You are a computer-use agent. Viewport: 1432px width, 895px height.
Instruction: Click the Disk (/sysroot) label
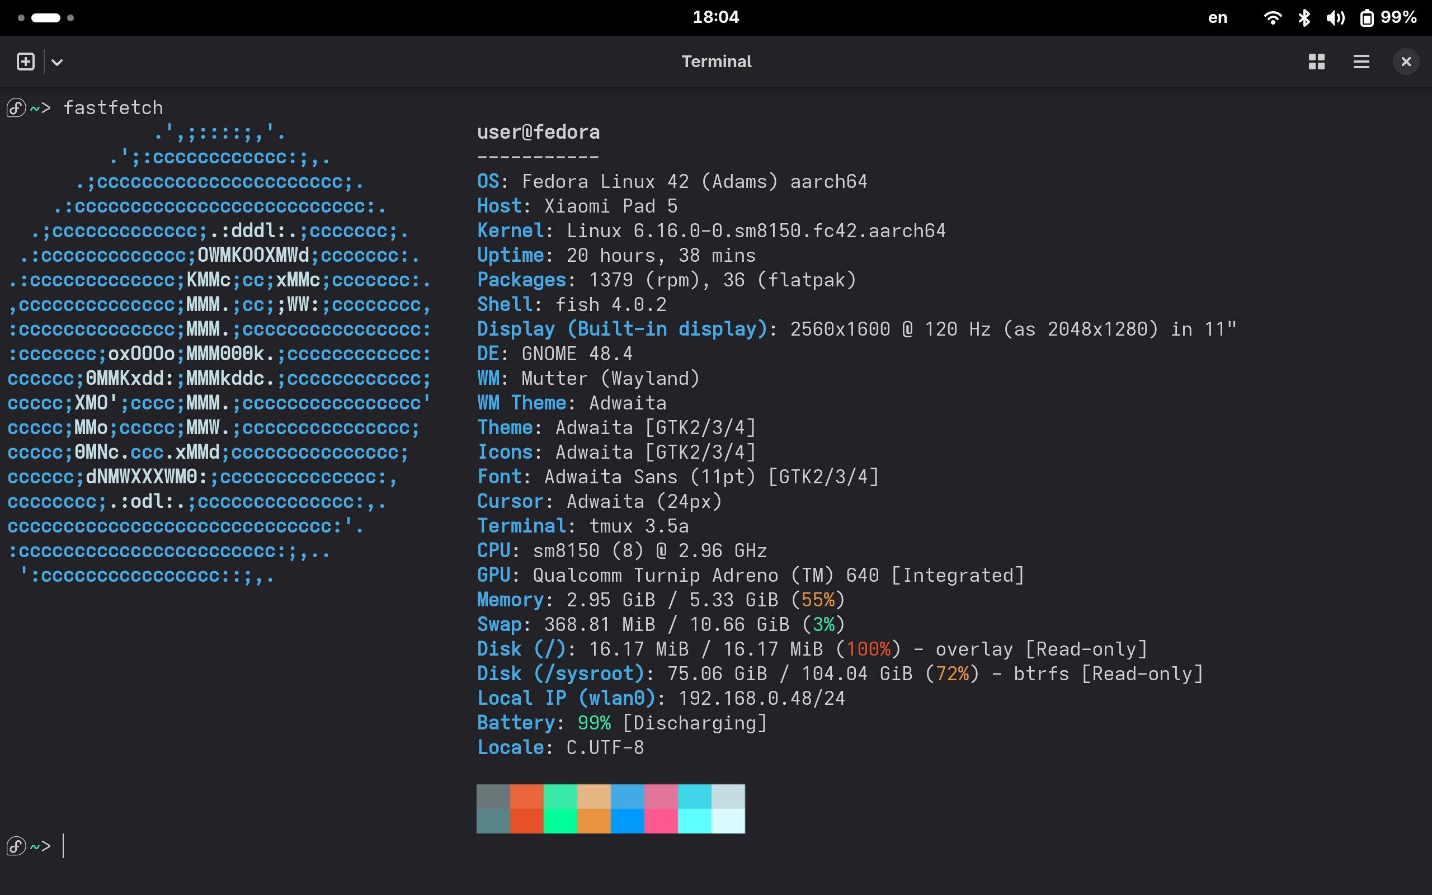click(561, 673)
